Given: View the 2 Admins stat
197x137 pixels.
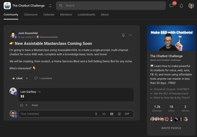Looking at the screenshot, I should pos(185,108).
